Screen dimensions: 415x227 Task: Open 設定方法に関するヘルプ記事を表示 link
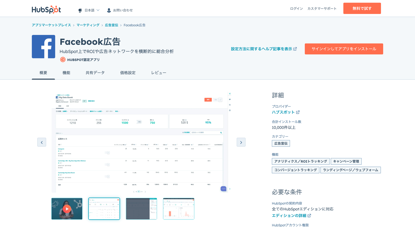click(x=261, y=49)
